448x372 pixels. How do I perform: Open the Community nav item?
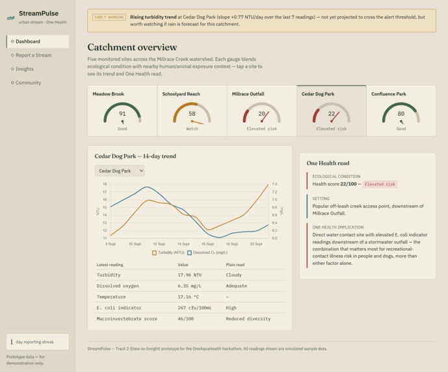tap(38, 82)
